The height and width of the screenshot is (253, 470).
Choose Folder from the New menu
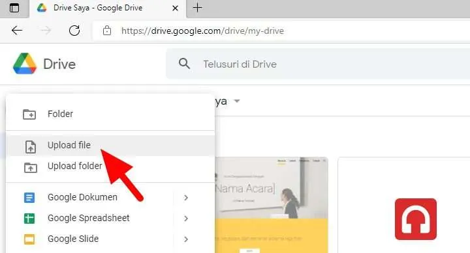pyautogui.click(x=110, y=114)
